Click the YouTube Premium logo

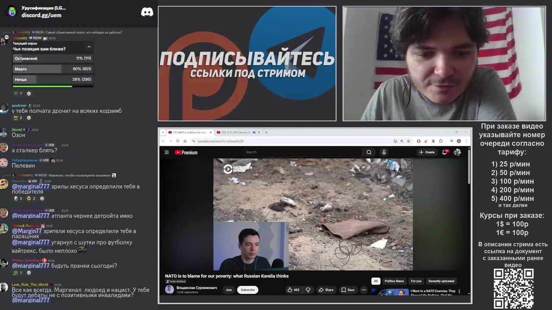click(x=186, y=152)
